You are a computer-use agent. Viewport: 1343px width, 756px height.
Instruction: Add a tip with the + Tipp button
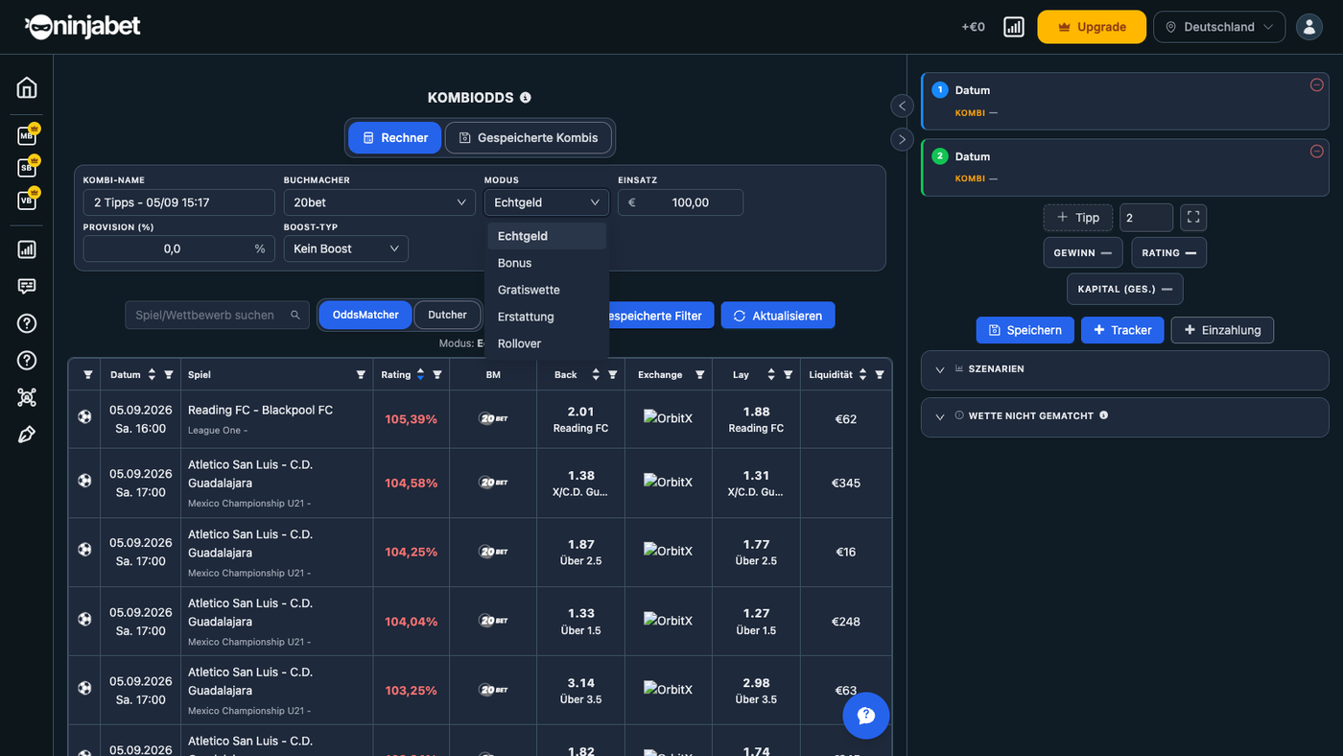[x=1078, y=218]
